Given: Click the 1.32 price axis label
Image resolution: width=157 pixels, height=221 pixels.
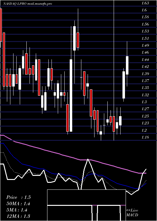Looking at the screenshot, I should 145,95.
